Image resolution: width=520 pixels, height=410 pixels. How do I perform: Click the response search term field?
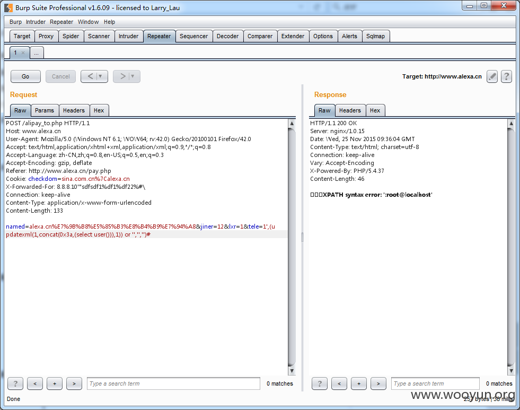[435, 383]
